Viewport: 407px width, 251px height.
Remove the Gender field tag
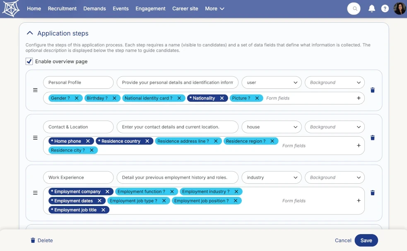coord(77,98)
